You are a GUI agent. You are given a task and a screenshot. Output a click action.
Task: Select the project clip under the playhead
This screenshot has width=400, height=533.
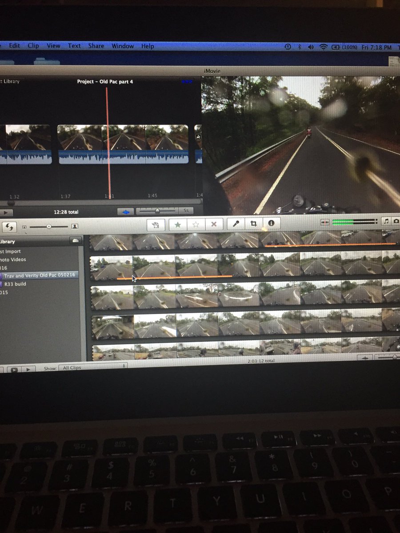coord(123,144)
